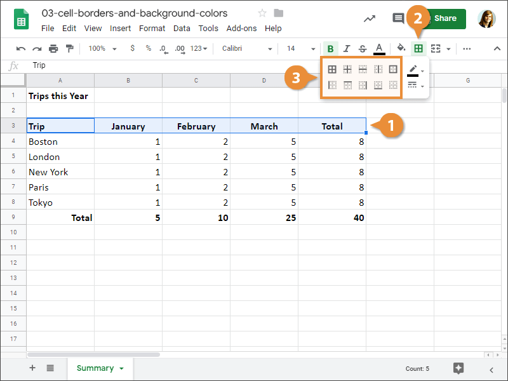Viewport: 508px width, 381px height.
Task: Apply right border option
Action: (x=363, y=85)
